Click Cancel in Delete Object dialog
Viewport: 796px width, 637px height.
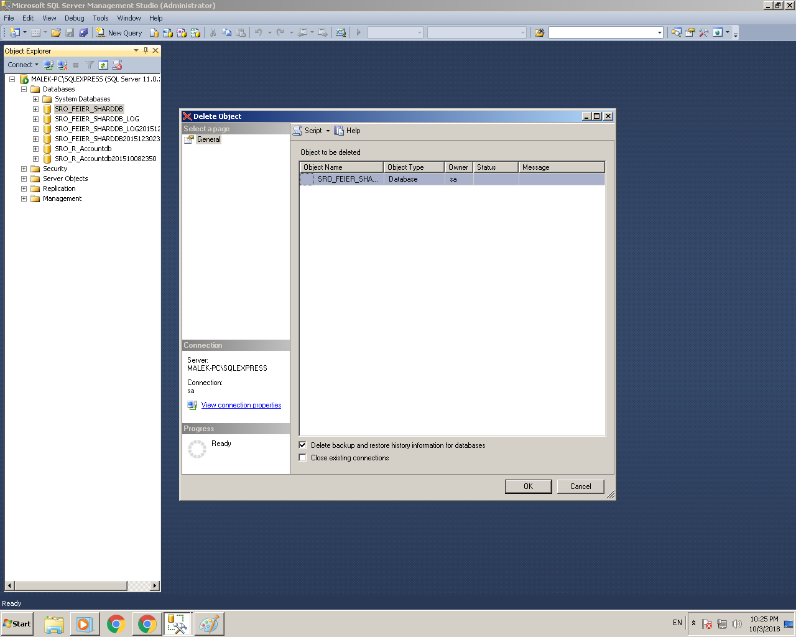(580, 486)
